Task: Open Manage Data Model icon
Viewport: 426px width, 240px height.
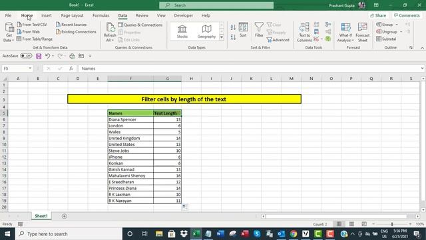Action: [x=328, y=39]
